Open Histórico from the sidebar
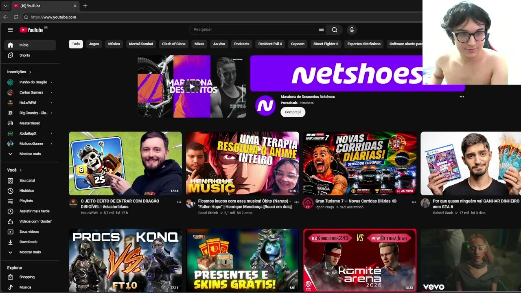521x293 pixels. [30, 191]
